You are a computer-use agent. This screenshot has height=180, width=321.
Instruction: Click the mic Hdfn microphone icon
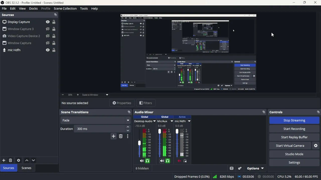(x=4, y=50)
